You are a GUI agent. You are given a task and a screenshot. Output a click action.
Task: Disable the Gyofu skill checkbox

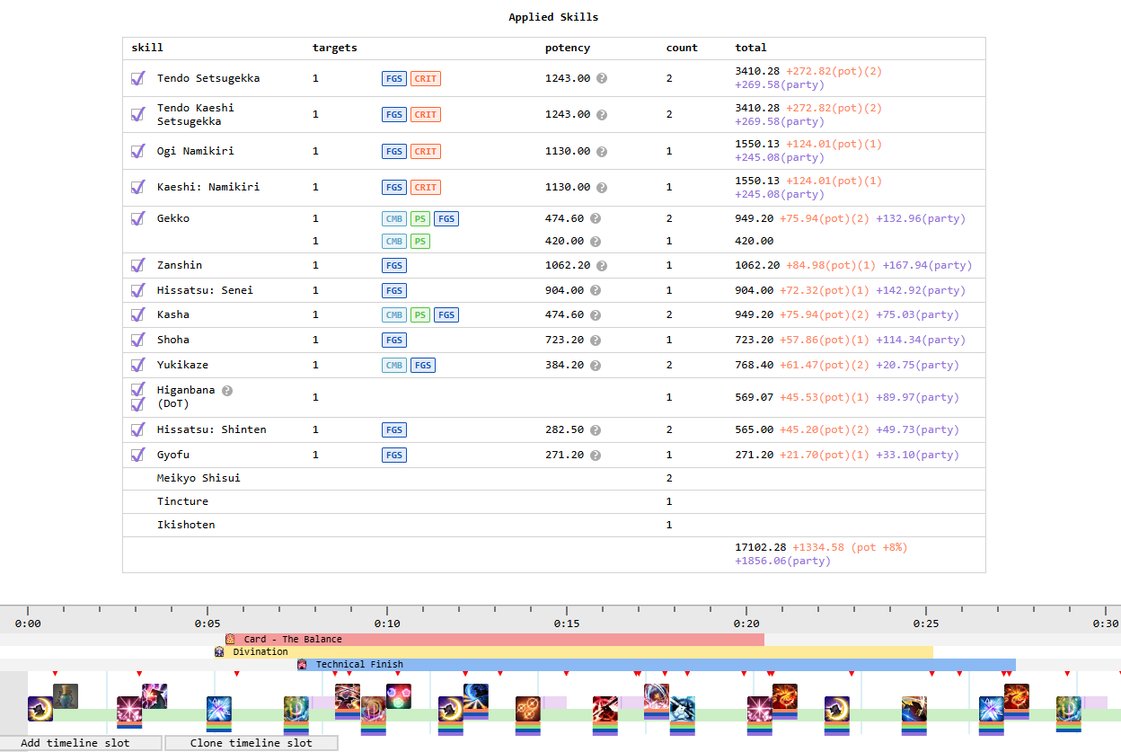(137, 456)
